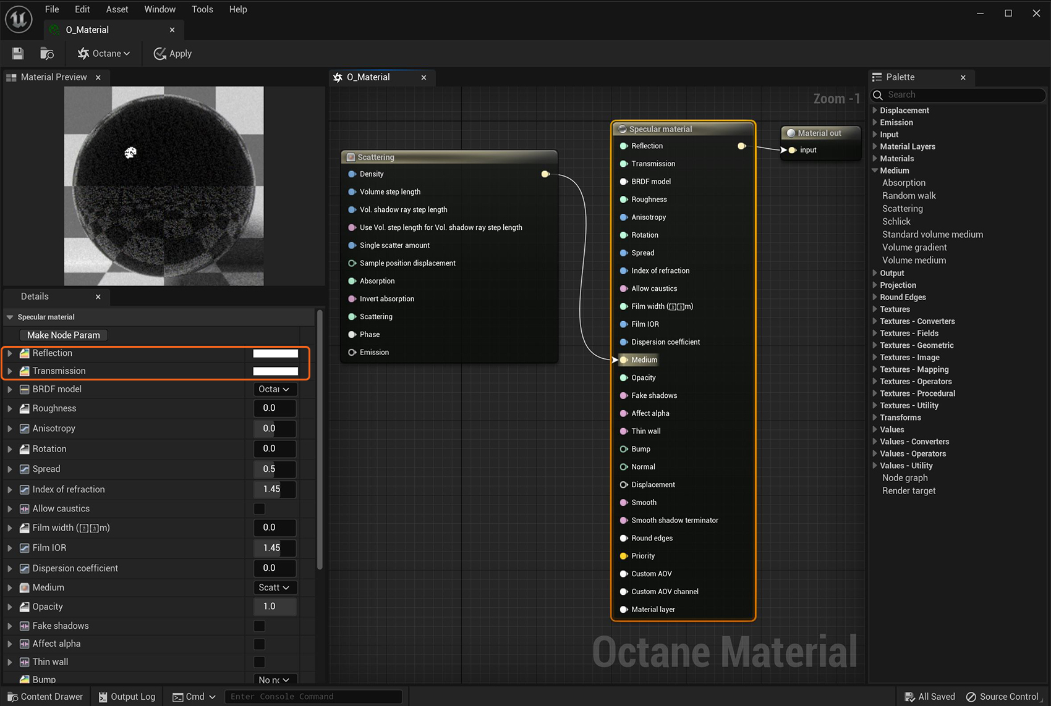Click the Enter Console Command field

313,697
